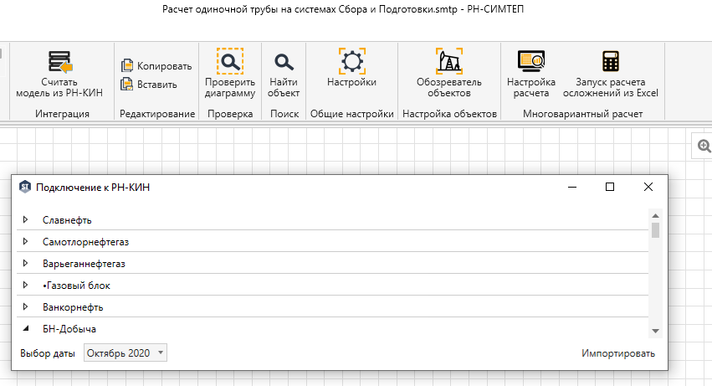Select Славнефть row text
Viewport: 712px width, 386px height.
tap(67, 220)
